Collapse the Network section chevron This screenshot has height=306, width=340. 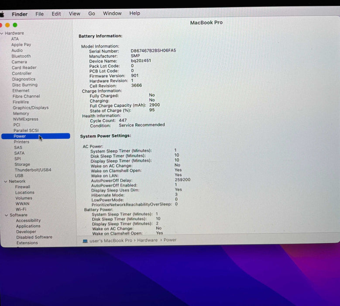(x=6, y=181)
